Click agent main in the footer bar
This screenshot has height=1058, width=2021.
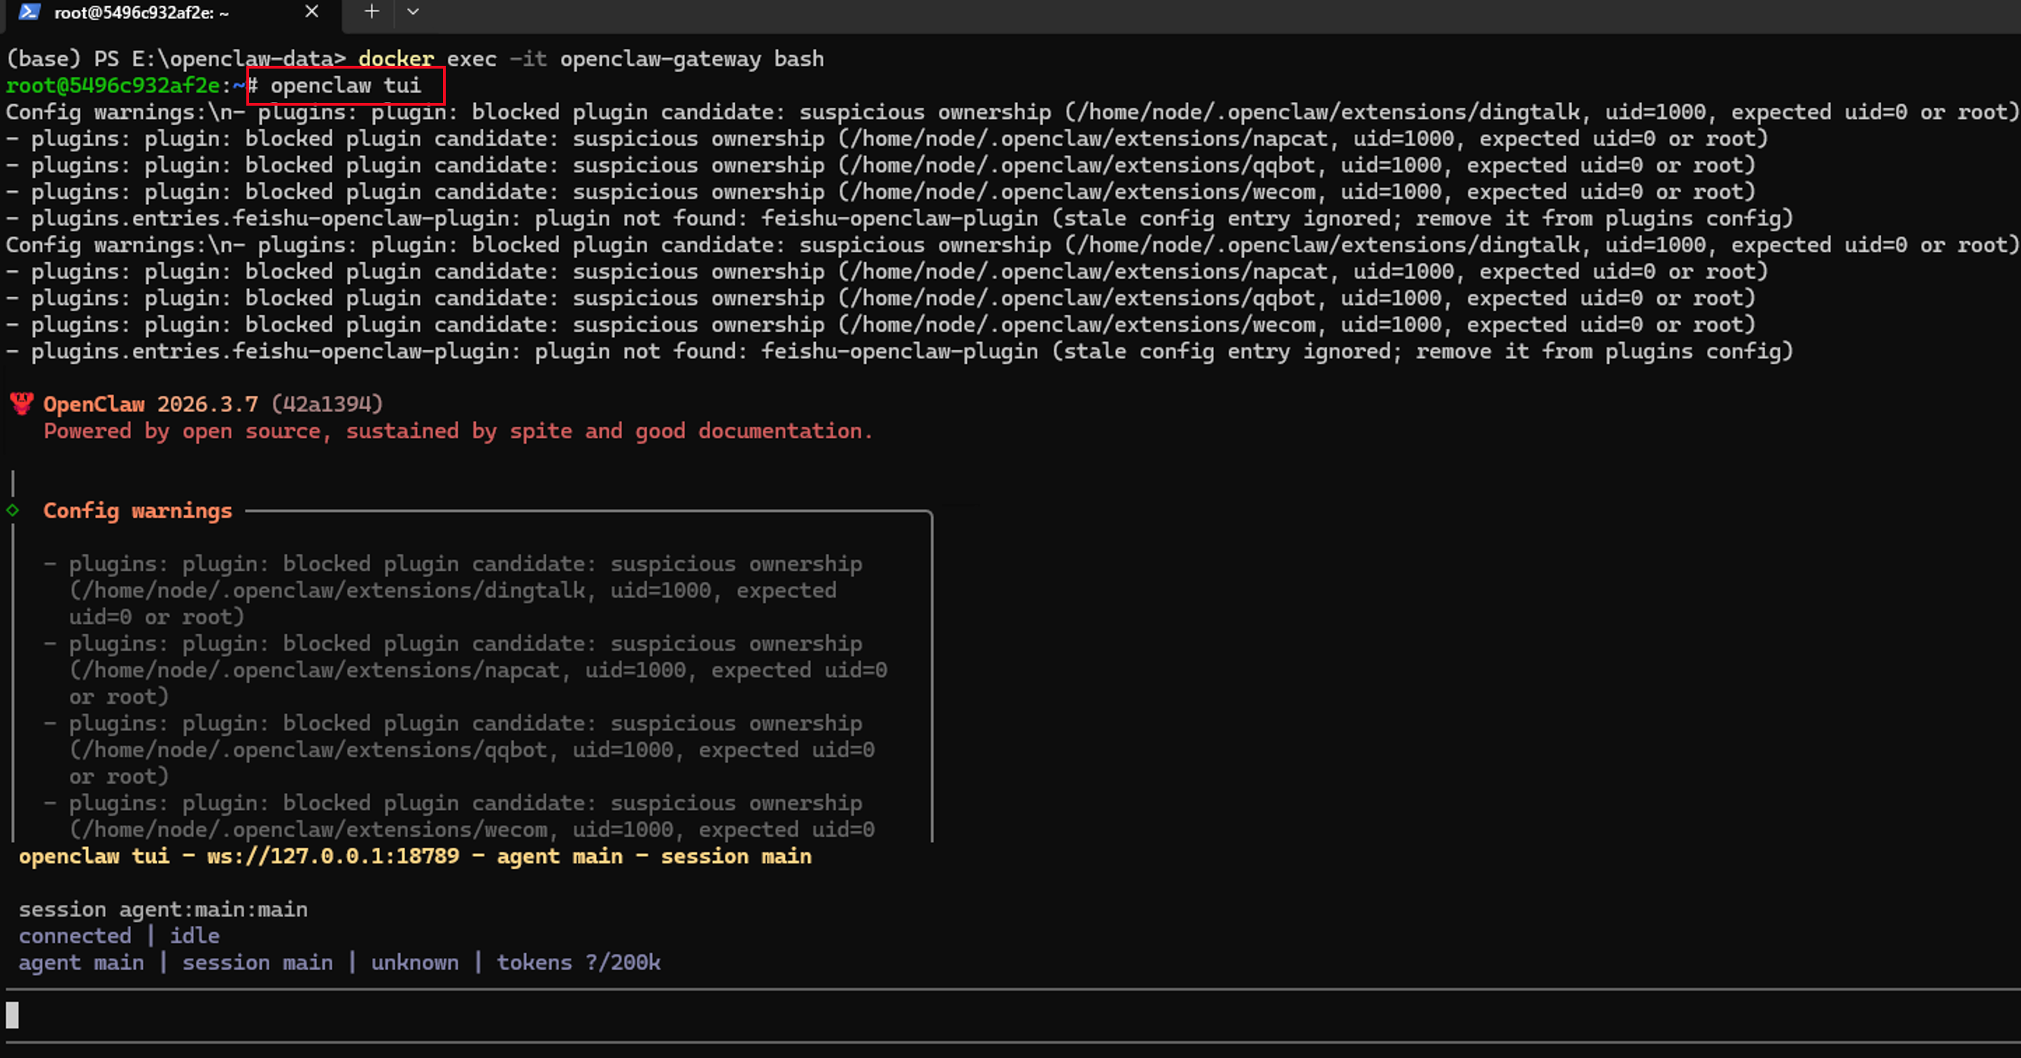click(80, 962)
